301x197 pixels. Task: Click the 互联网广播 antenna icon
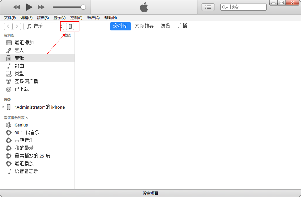pos(9,82)
